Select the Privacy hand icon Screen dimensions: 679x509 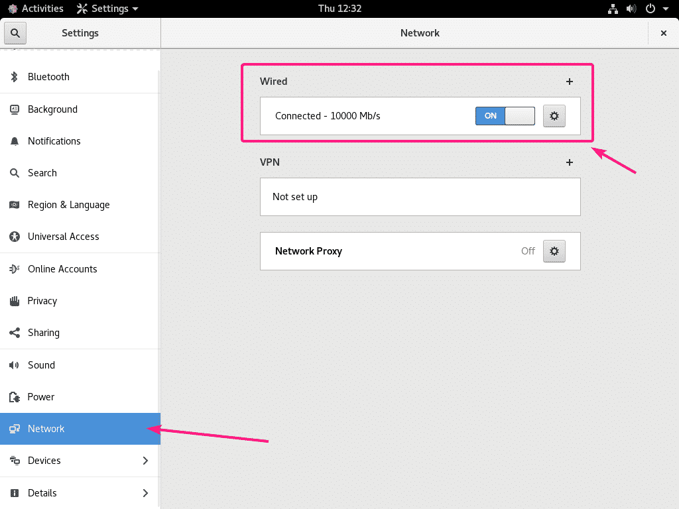pos(14,300)
